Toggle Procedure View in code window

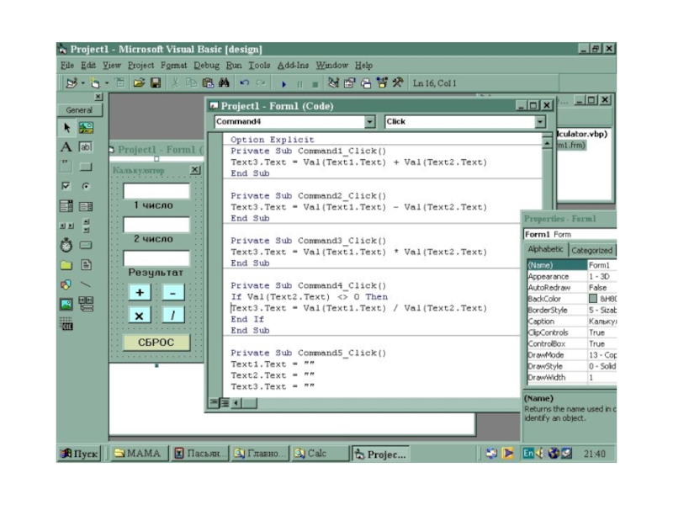214,404
